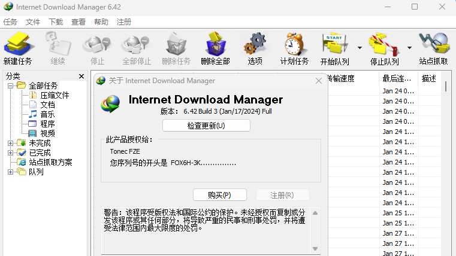The image size is (456, 256).
Task: Open the 帮助 menu
Action: (101, 22)
